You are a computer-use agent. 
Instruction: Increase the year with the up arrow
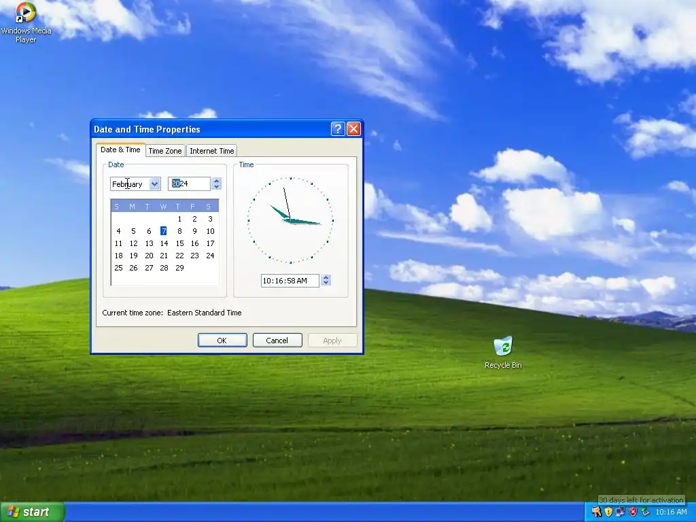point(216,181)
